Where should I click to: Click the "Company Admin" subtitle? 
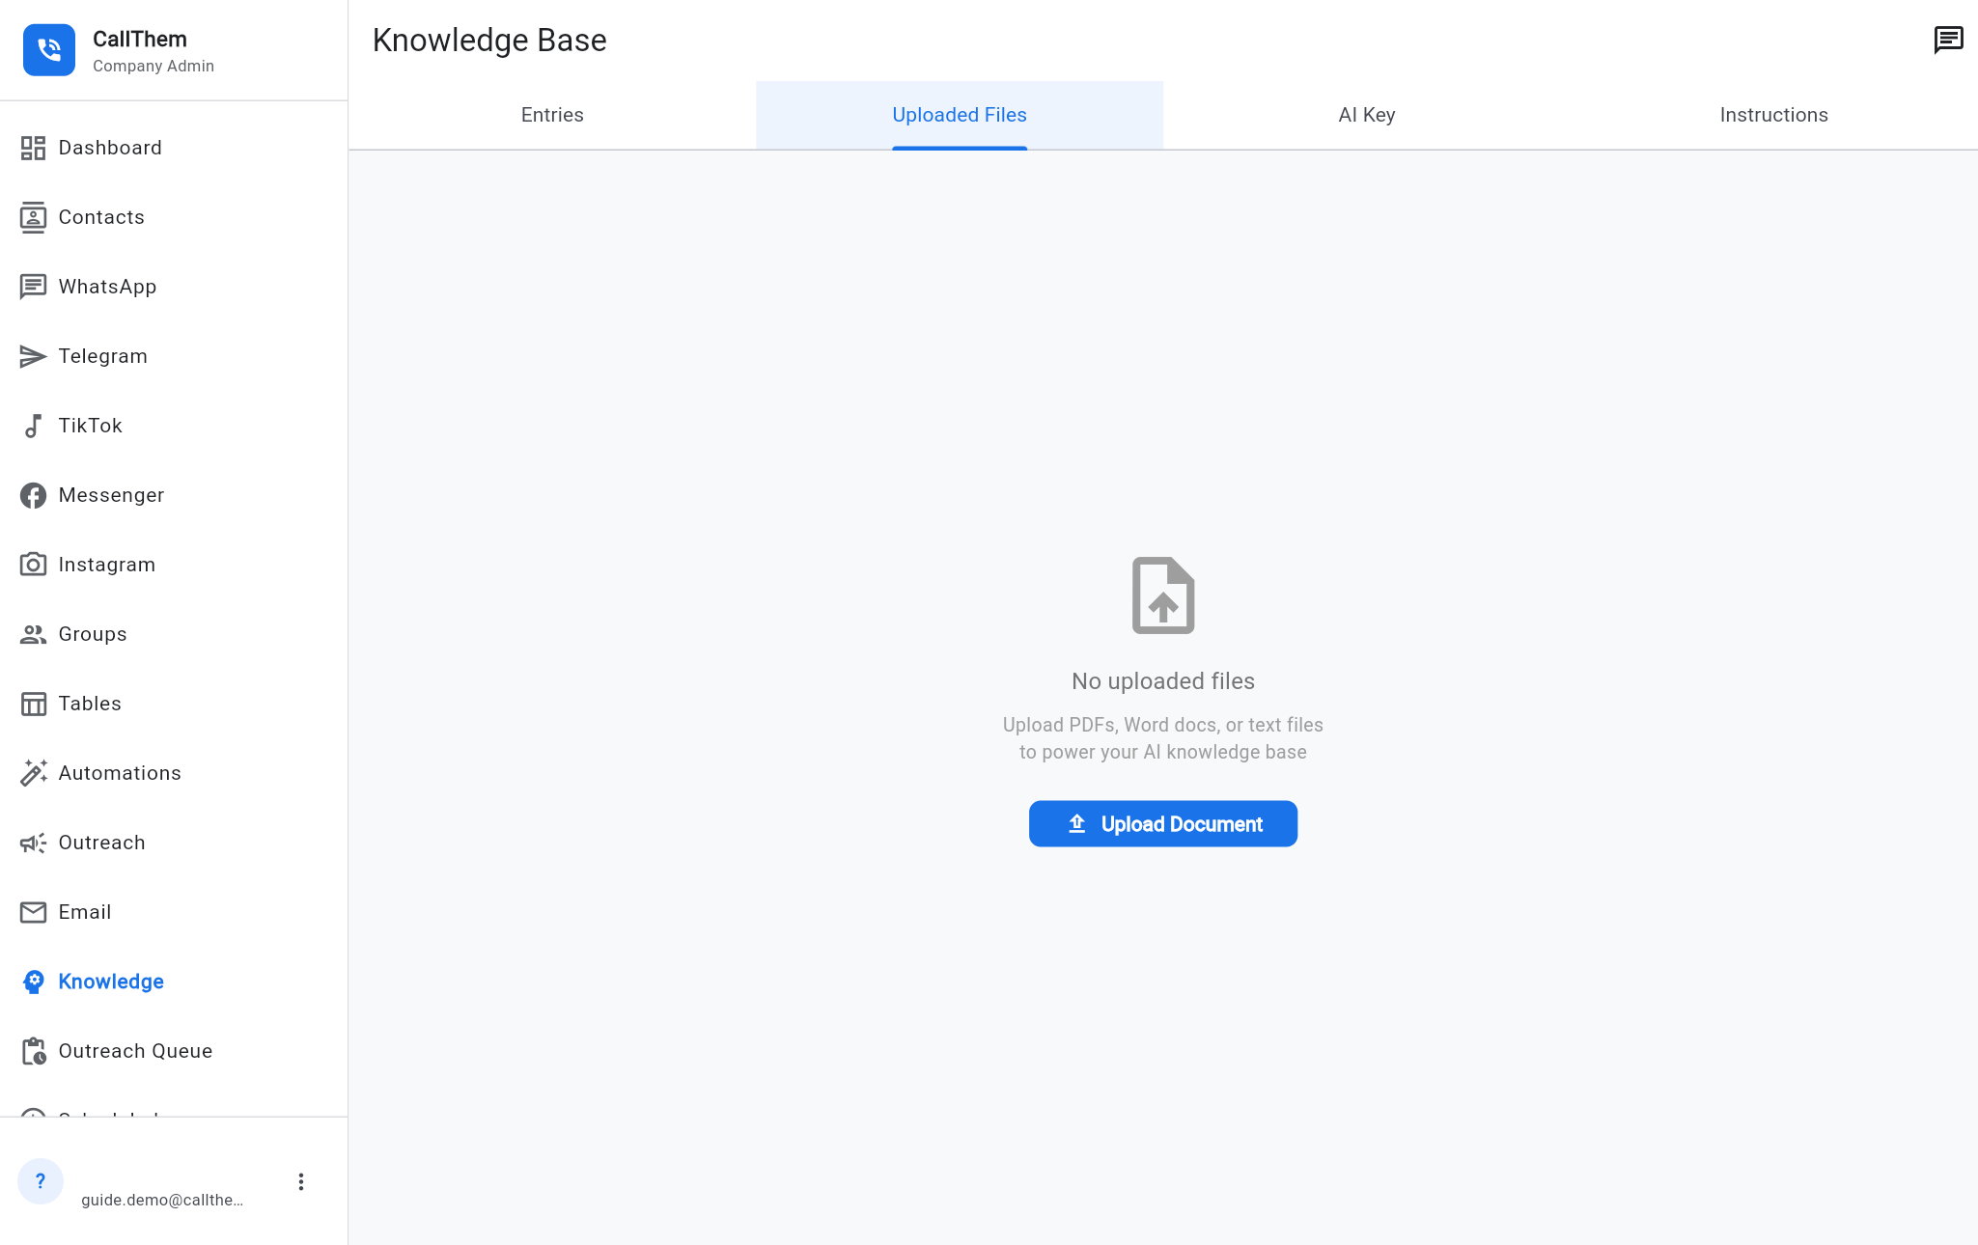pos(153,66)
